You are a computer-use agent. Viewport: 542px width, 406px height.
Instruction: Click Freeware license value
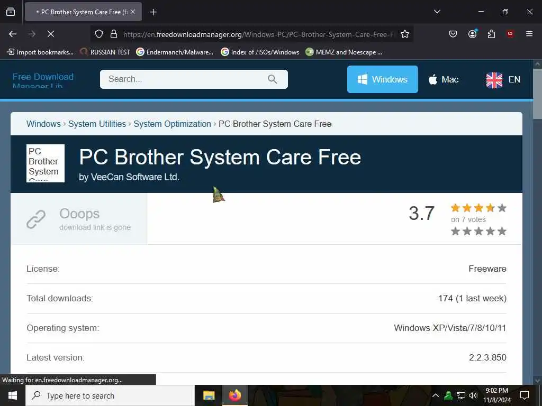(x=487, y=269)
